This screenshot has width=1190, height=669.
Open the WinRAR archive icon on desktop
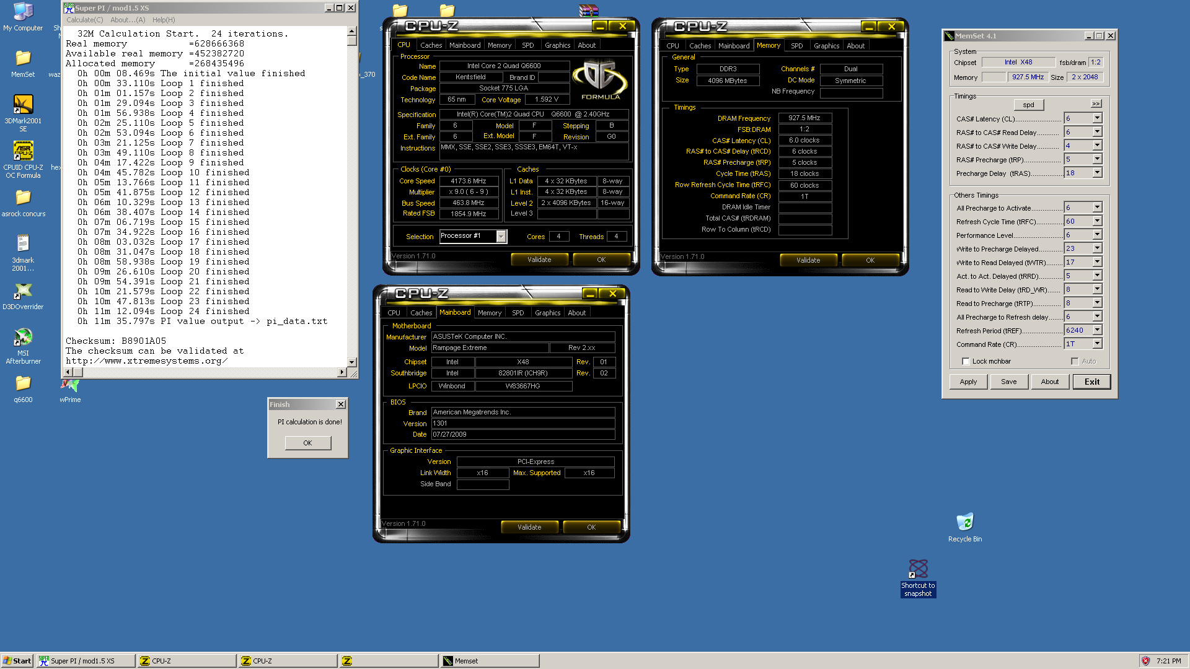click(589, 10)
